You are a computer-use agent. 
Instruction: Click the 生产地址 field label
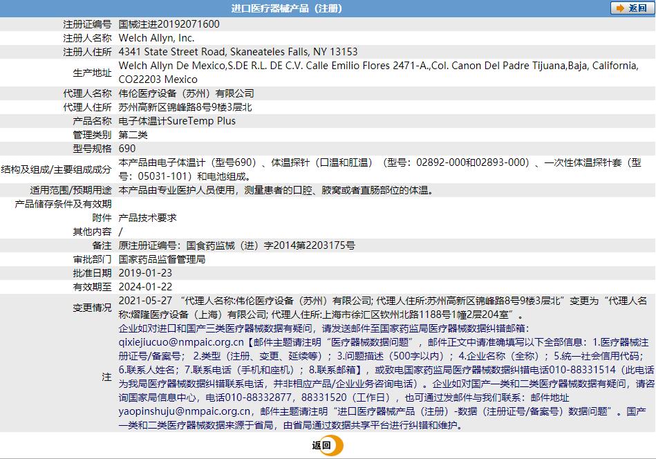click(x=92, y=73)
